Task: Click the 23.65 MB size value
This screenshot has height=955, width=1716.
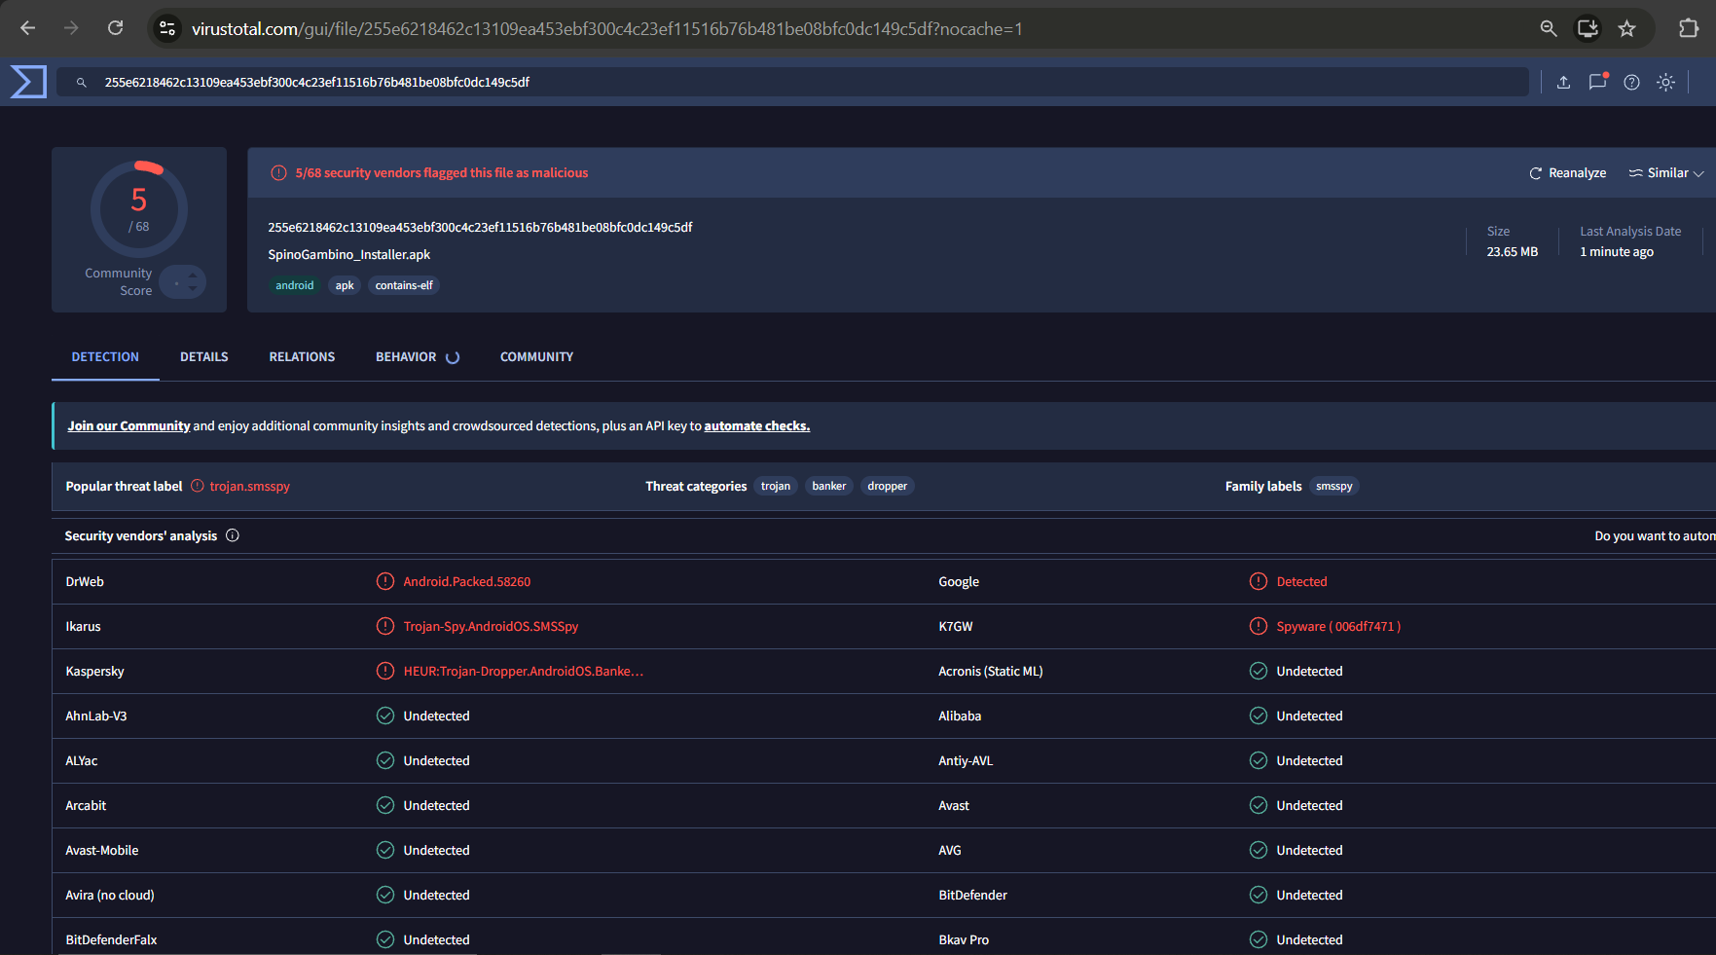Action: tap(1513, 252)
